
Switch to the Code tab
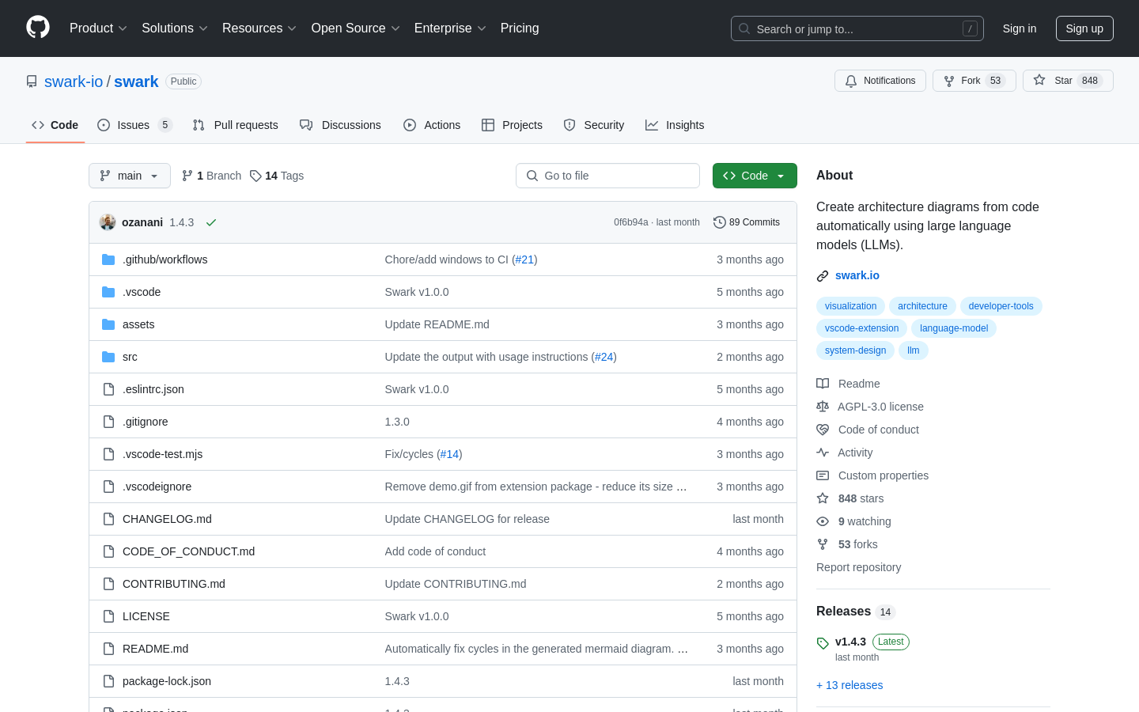pos(55,125)
